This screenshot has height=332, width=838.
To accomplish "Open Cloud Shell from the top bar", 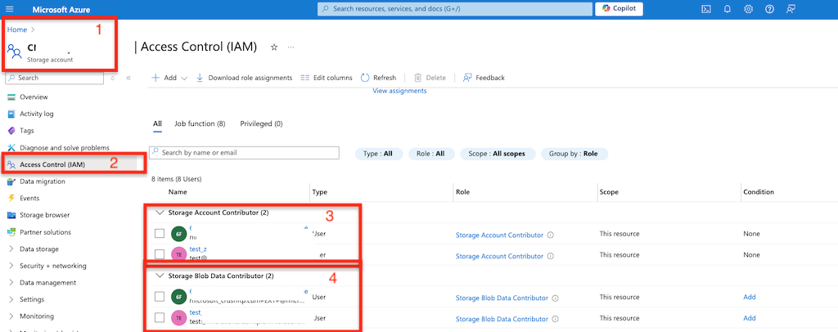I will pos(706,9).
